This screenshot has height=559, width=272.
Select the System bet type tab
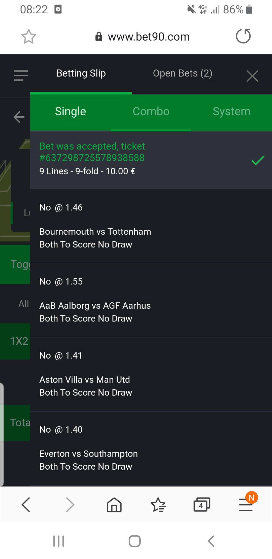231,112
